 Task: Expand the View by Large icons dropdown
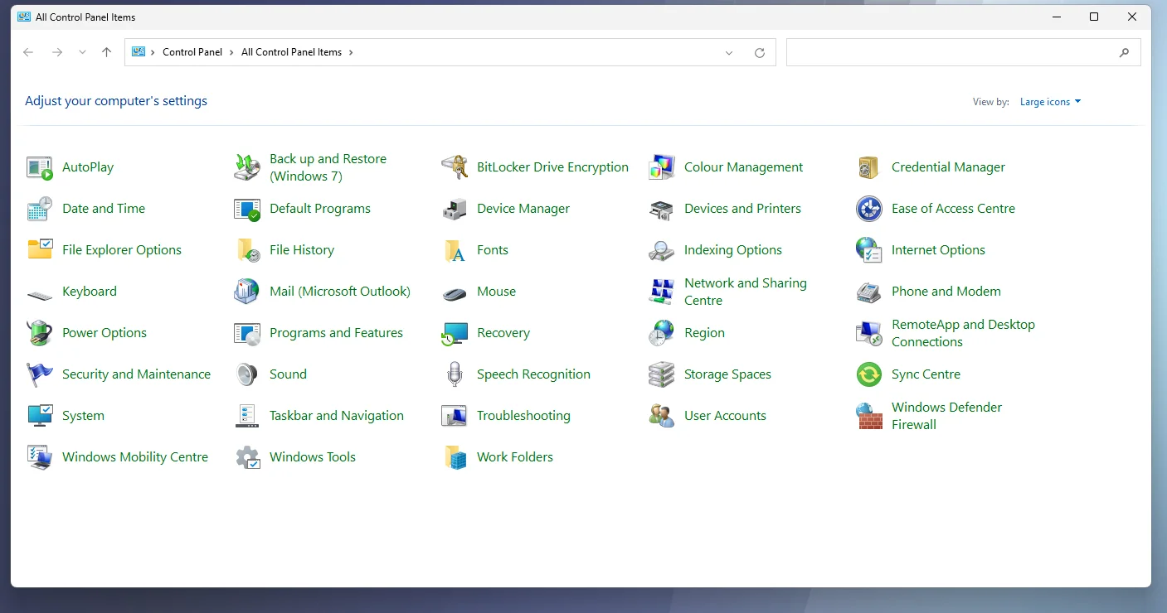(1051, 102)
